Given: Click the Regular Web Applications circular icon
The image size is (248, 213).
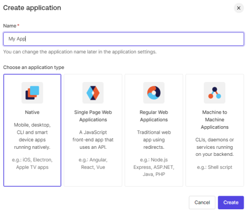Looking at the screenshot, I should point(154,93).
